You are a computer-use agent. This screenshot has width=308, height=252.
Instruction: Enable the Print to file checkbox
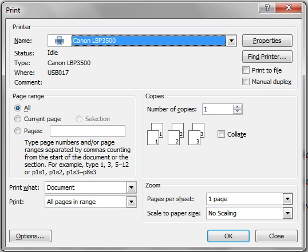[x=246, y=70]
